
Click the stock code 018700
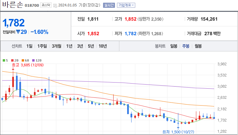click(x=32, y=5)
